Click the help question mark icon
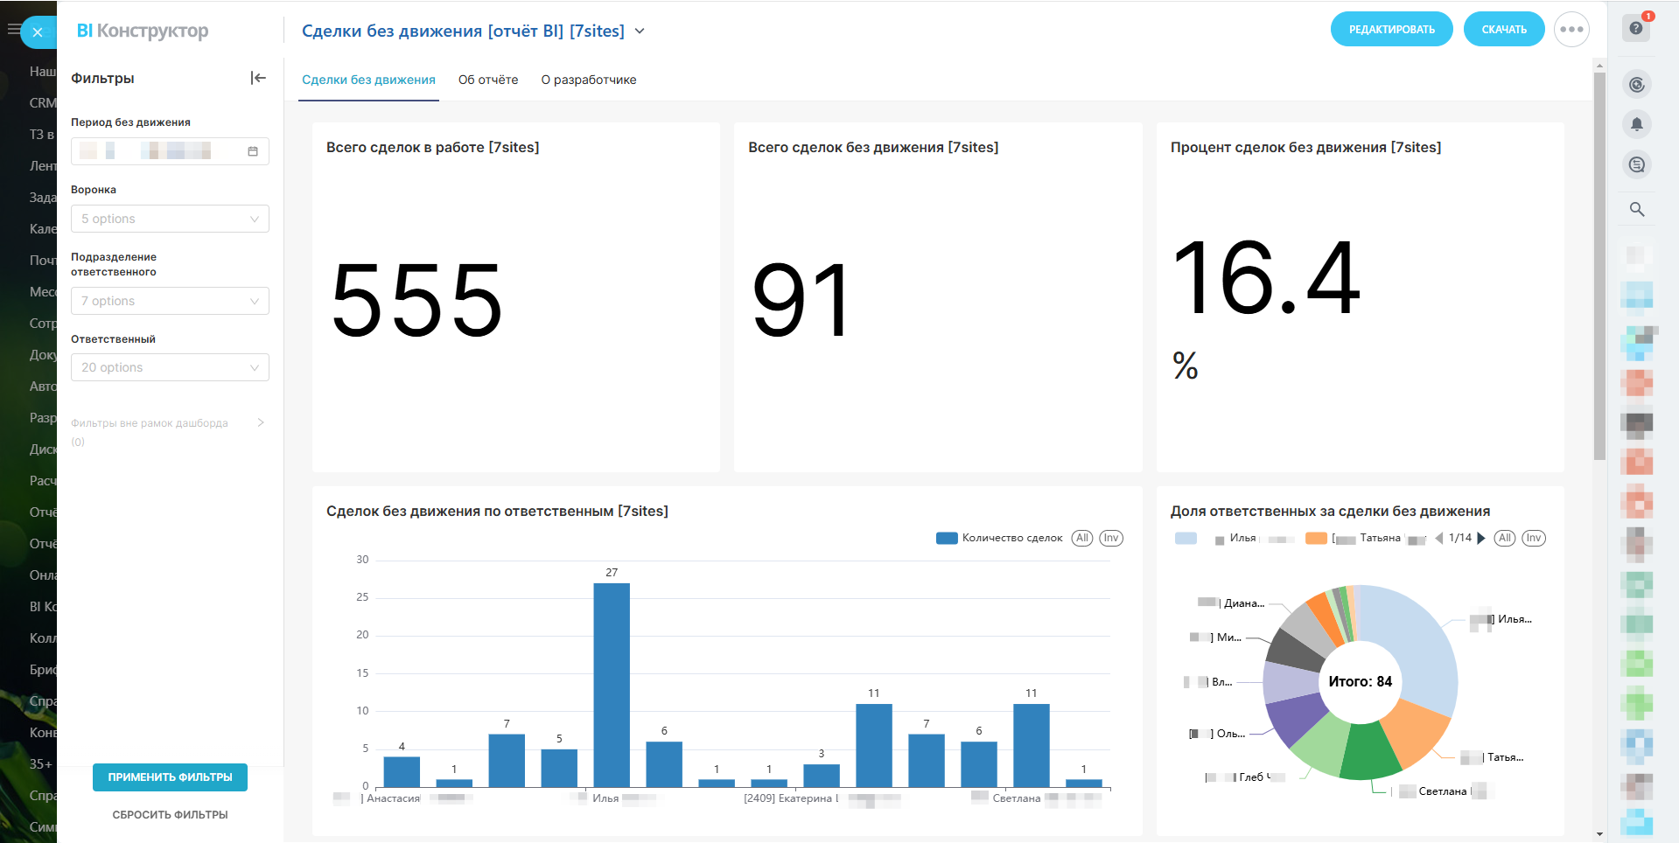The width and height of the screenshot is (1679, 843). [x=1636, y=28]
